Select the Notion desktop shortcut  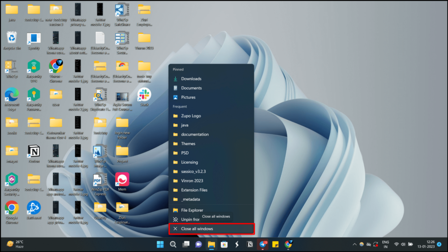point(34,154)
